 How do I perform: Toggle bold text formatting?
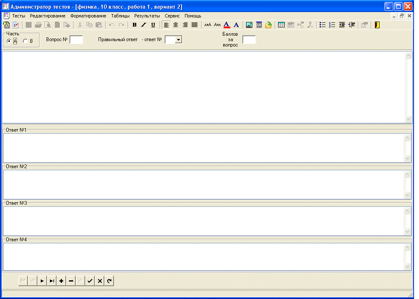[134, 25]
